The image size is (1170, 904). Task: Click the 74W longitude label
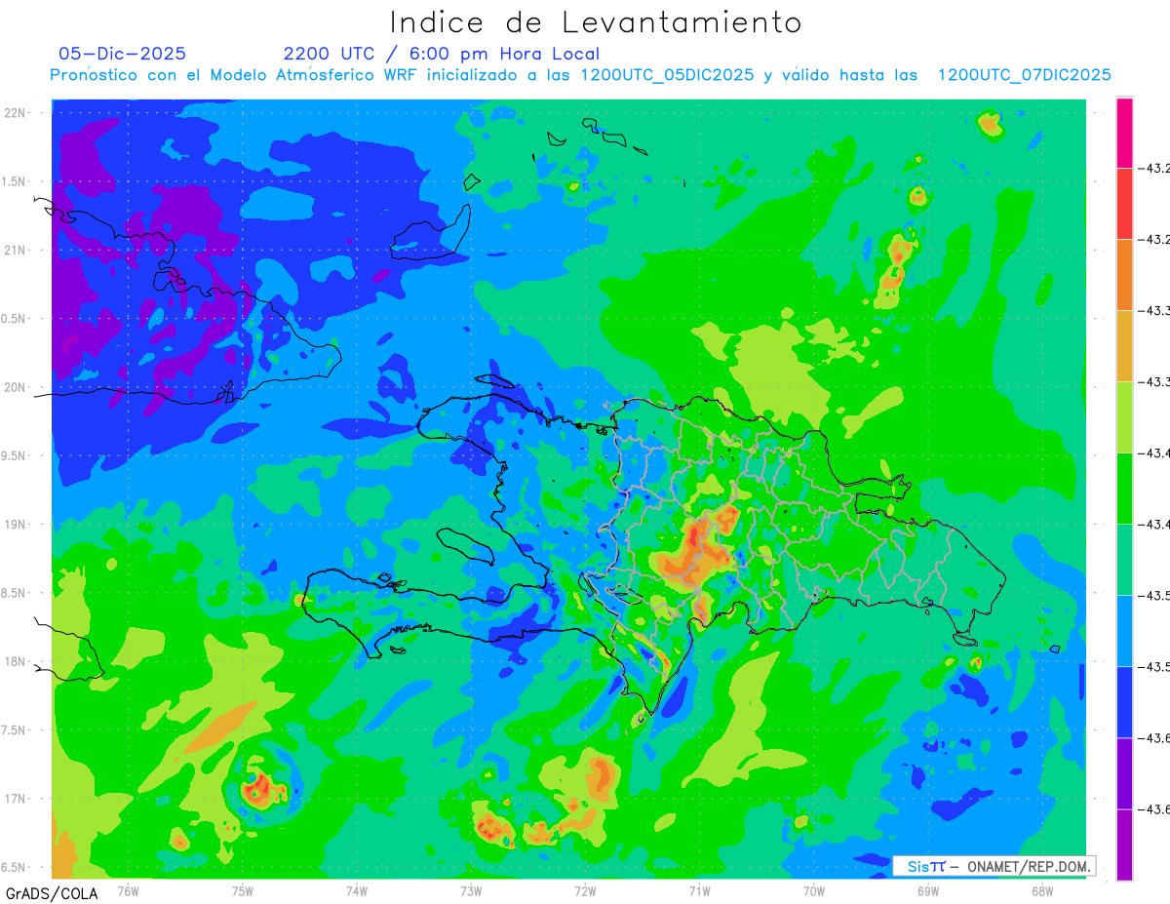(x=357, y=890)
